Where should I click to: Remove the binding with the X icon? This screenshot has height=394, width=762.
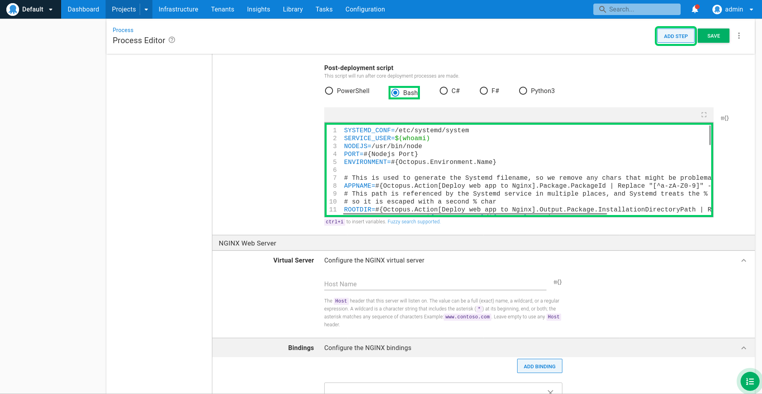click(550, 391)
